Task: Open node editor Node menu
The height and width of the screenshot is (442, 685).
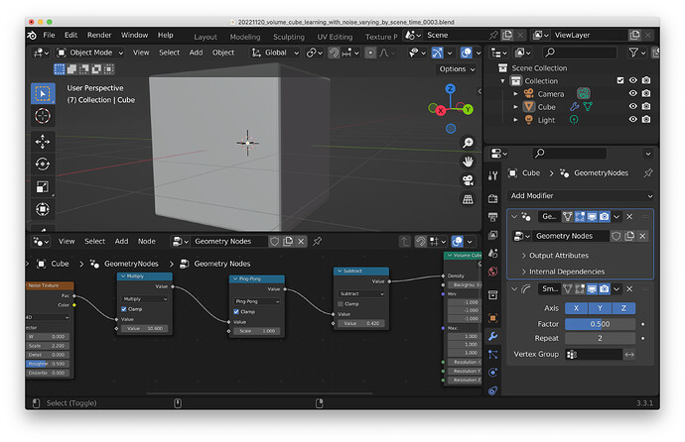Action: (146, 241)
